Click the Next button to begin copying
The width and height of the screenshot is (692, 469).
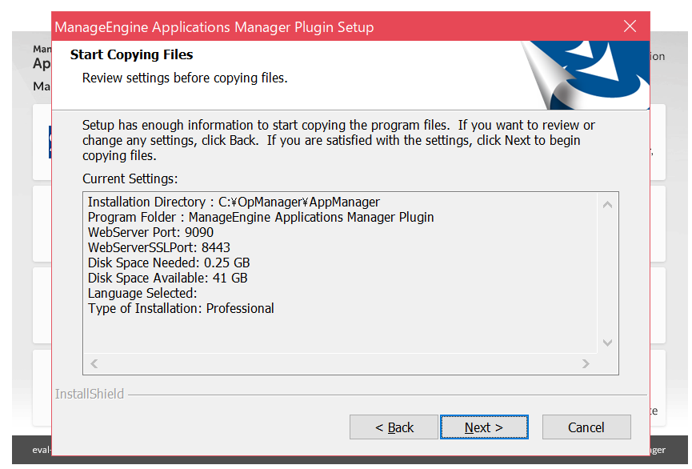(x=484, y=427)
